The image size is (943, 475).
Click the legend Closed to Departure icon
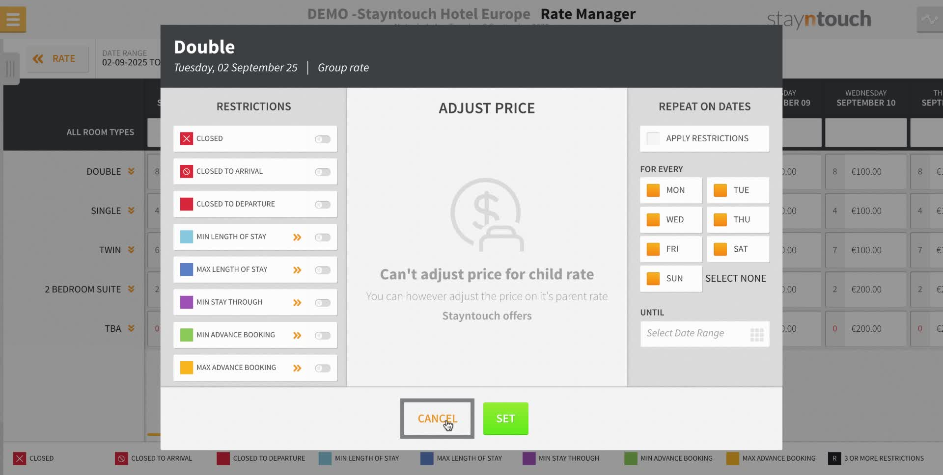pyautogui.click(x=223, y=459)
